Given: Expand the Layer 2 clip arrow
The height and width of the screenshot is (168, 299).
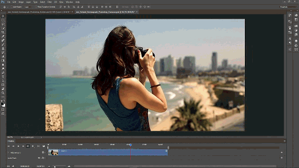Looking at the screenshot, I should pos(60,151).
